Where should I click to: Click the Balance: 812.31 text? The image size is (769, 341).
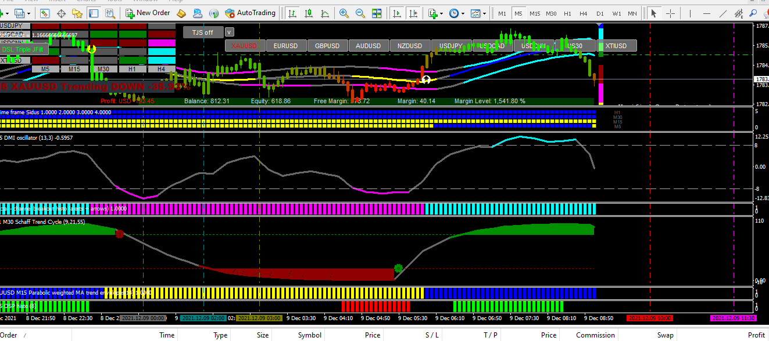pyautogui.click(x=207, y=101)
